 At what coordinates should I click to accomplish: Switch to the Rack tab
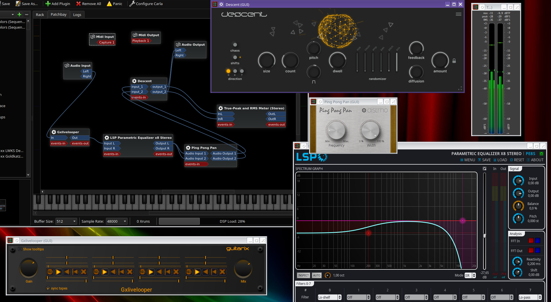click(40, 15)
